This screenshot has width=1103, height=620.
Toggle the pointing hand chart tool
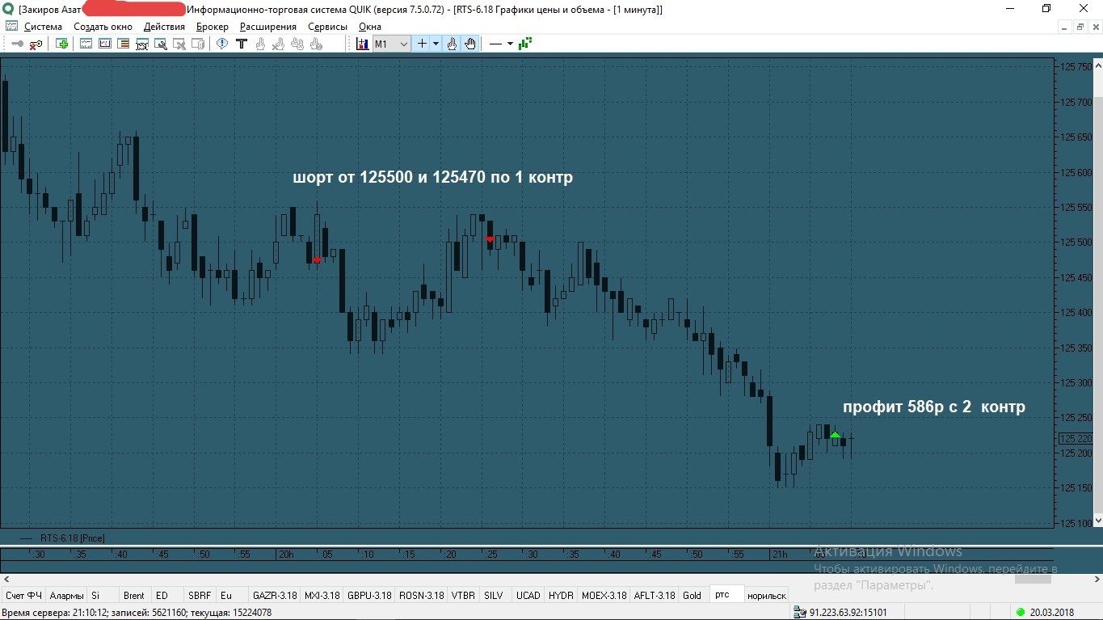pos(452,44)
